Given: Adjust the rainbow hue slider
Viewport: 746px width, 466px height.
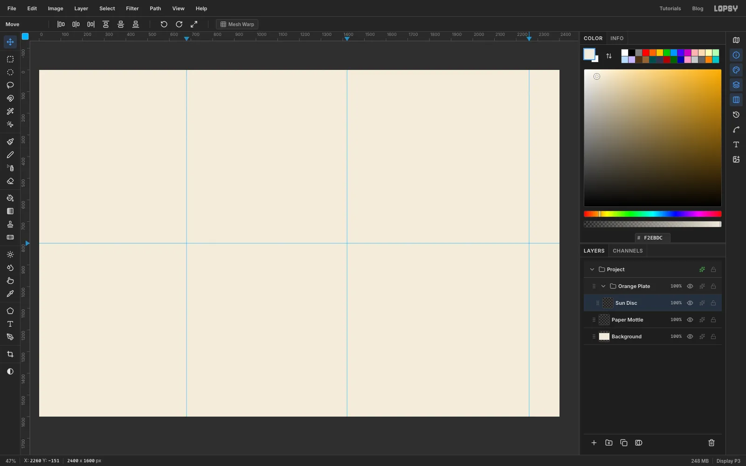Looking at the screenshot, I should coord(653,214).
